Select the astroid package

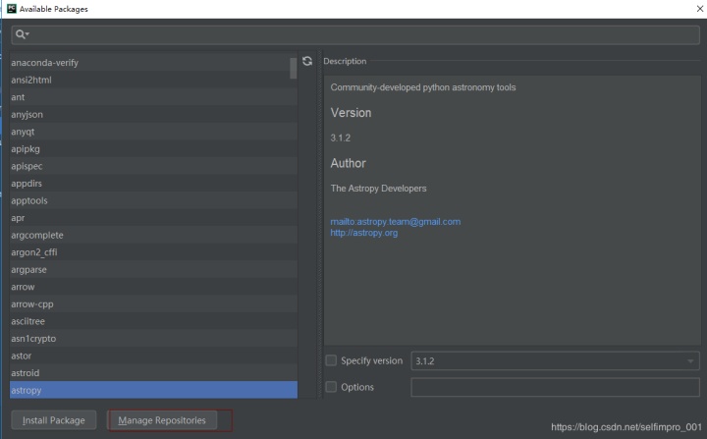tap(153, 373)
